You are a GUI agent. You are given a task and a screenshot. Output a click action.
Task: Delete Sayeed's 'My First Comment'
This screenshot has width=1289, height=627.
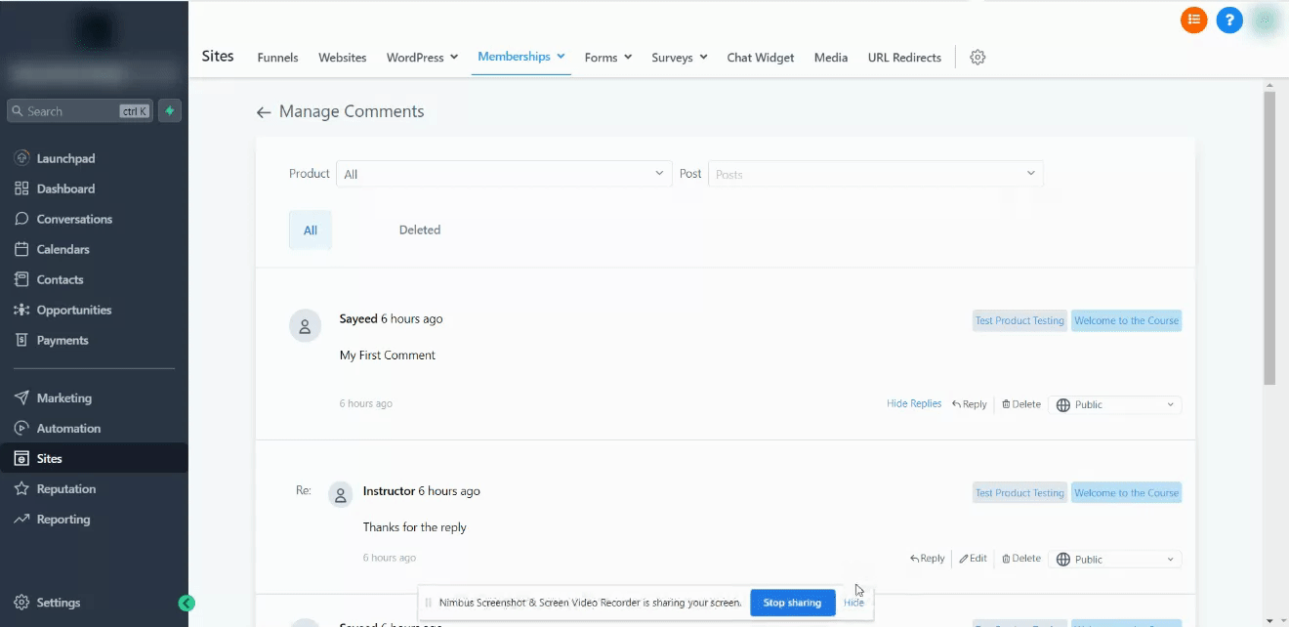[1021, 404]
